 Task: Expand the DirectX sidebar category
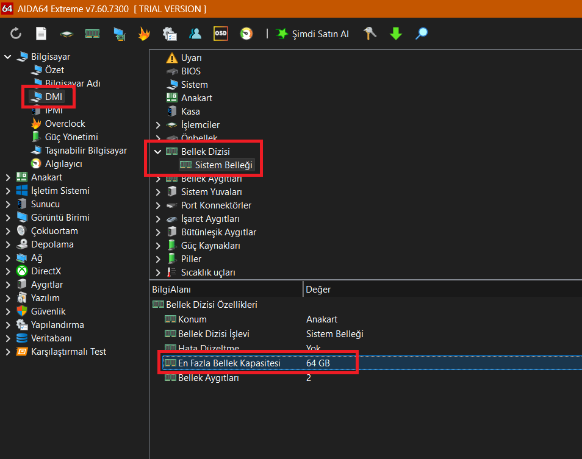[x=8, y=271]
